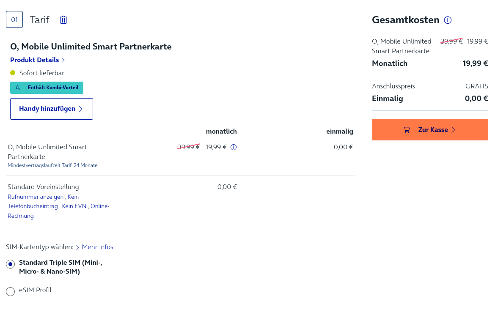Screen dimensions: 498x310
Task: Open the Gesamtkosten info icon
Action: click(448, 20)
